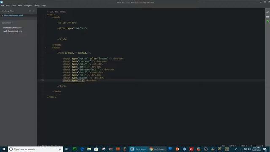This screenshot has height=152, width=270.
Task: Click the input type="file" code line
Action: click(x=82, y=75)
